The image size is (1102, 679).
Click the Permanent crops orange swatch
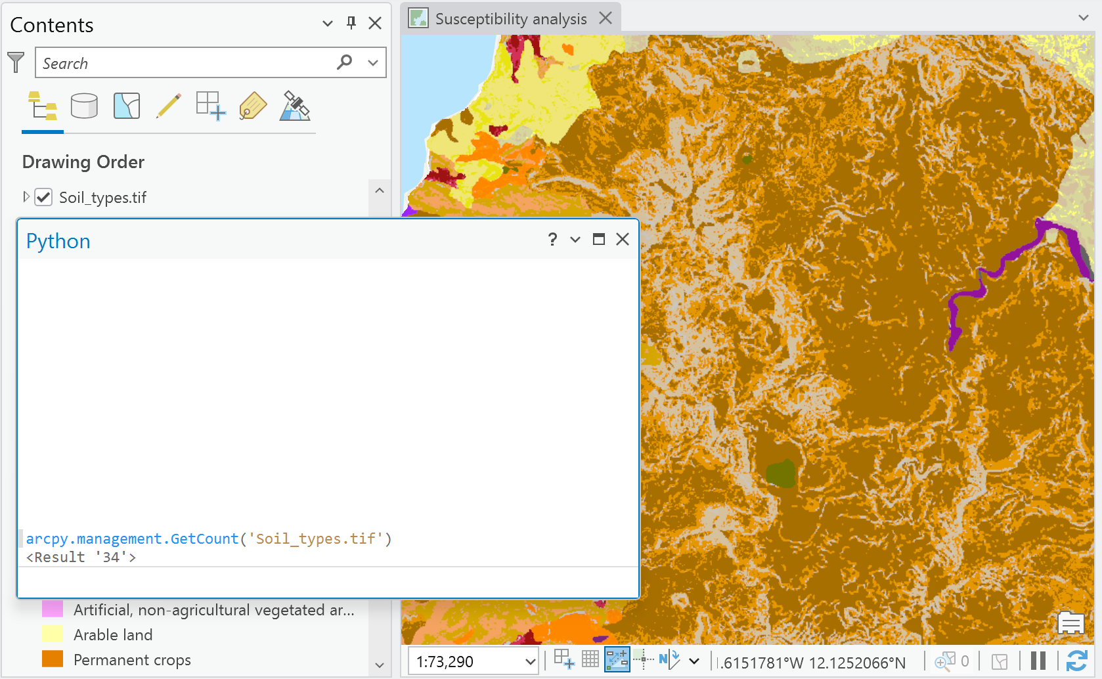pyautogui.click(x=53, y=659)
